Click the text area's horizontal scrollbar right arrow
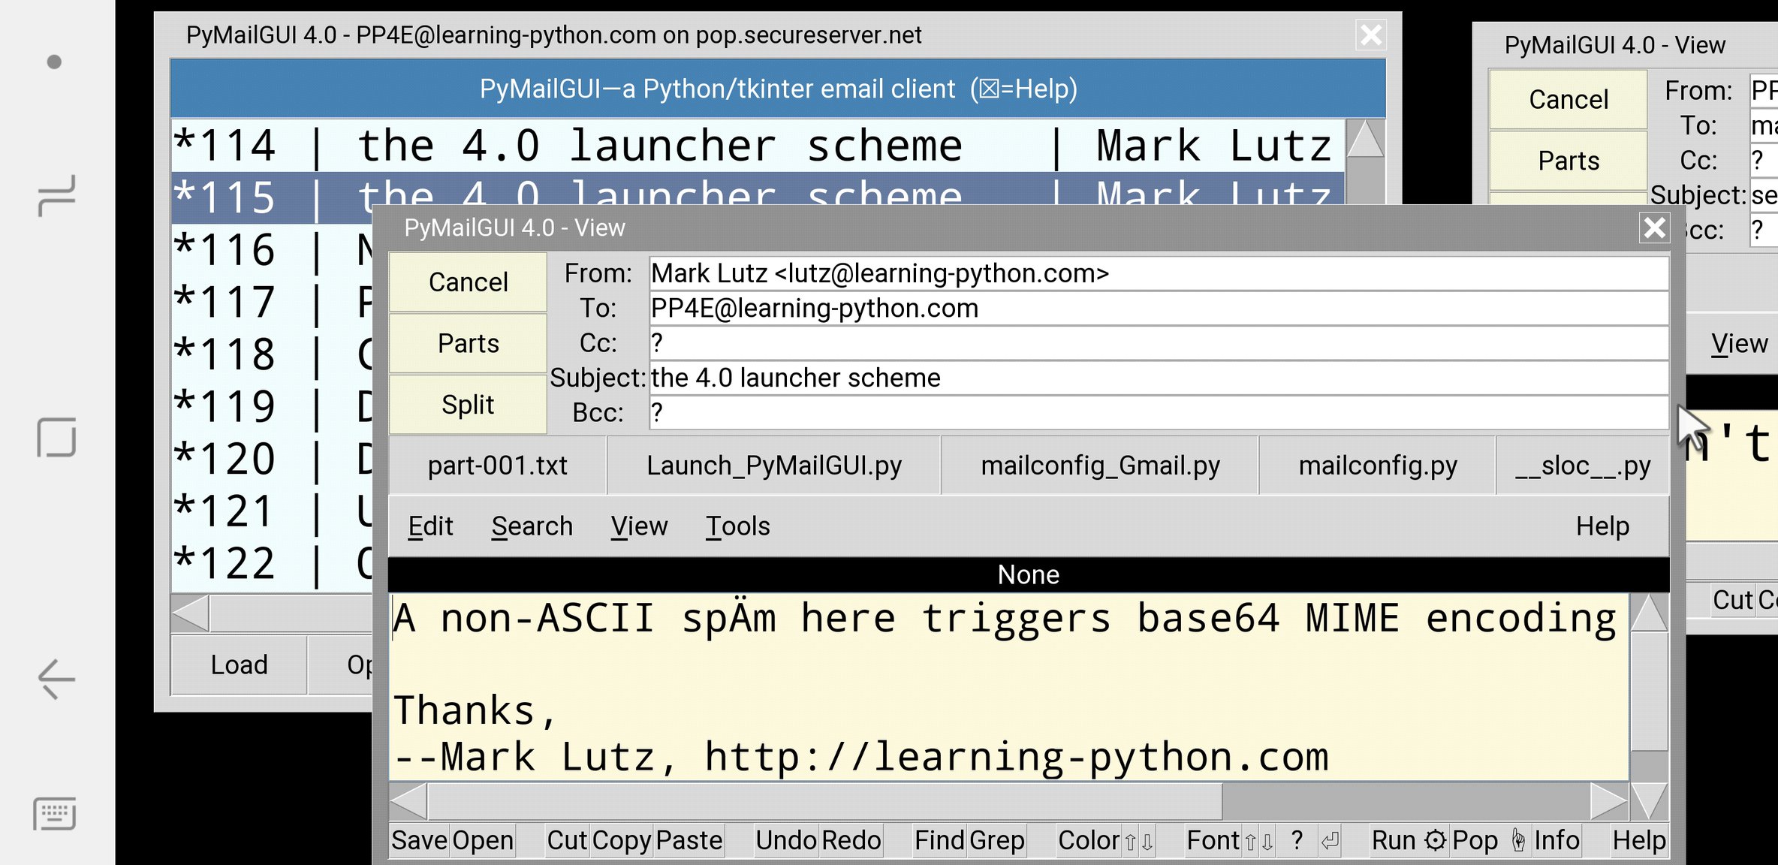 coord(1608,801)
